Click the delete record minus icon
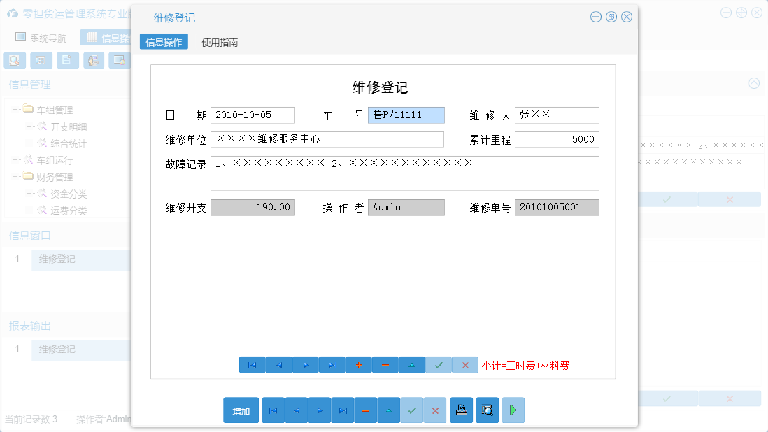This screenshot has width=768, height=432. click(385, 364)
